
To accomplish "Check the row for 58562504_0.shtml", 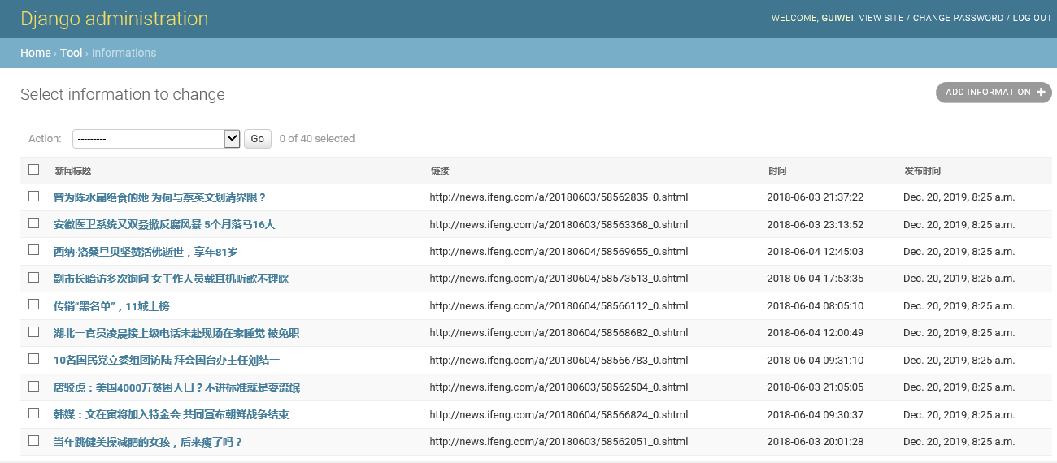I will [33, 387].
